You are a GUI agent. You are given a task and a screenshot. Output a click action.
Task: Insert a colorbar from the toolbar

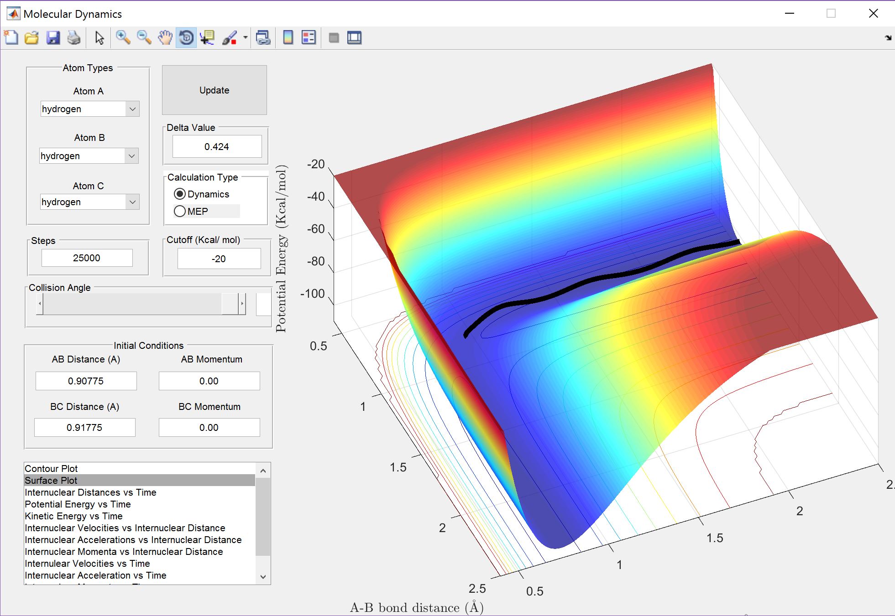click(288, 37)
